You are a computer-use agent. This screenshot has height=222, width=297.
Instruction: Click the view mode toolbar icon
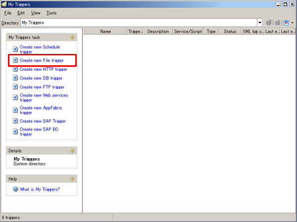[x=286, y=23]
